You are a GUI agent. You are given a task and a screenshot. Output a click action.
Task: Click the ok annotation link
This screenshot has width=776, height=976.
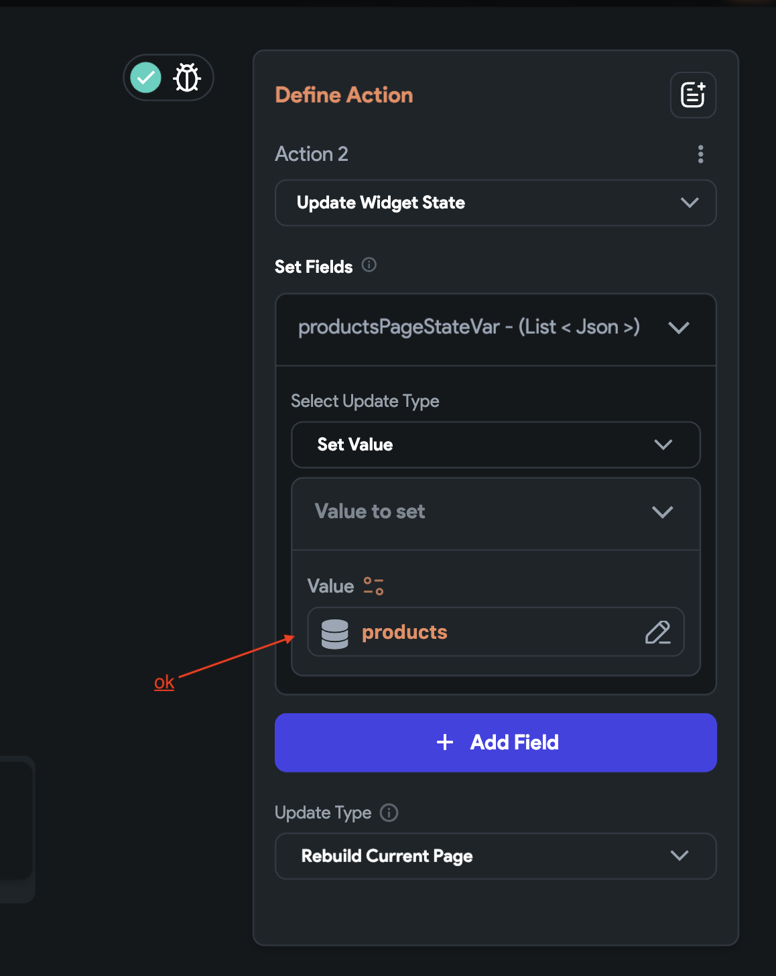164,682
